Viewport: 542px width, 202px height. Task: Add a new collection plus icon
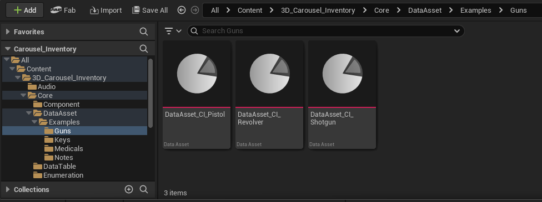coord(129,189)
